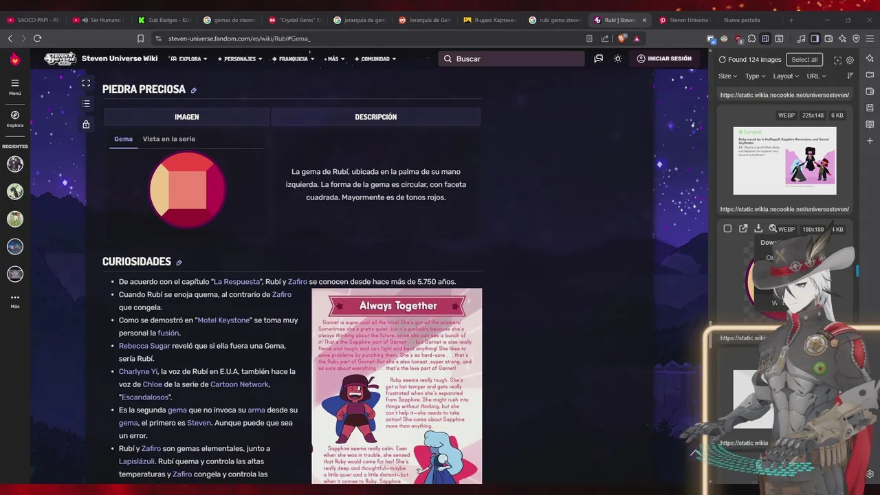Edit the Curiosidades section pencil icon
880x495 pixels.
pyautogui.click(x=179, y=263)
